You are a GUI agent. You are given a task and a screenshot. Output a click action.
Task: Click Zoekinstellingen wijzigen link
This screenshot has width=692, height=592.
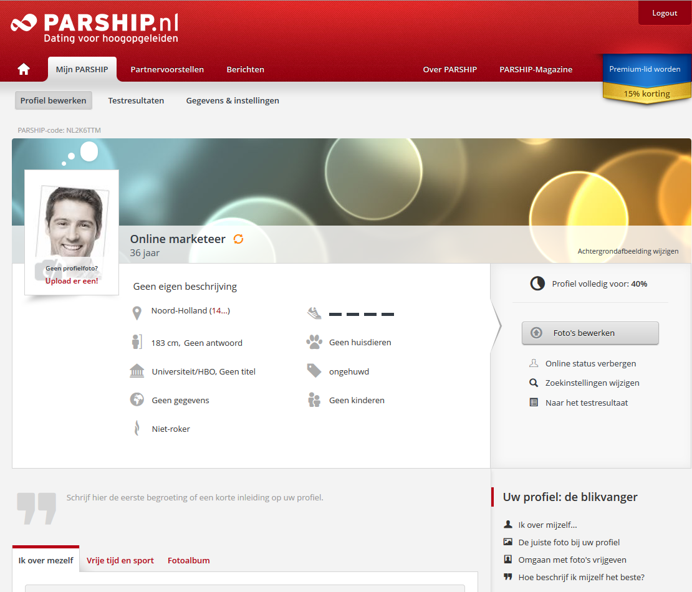point(592,383)
